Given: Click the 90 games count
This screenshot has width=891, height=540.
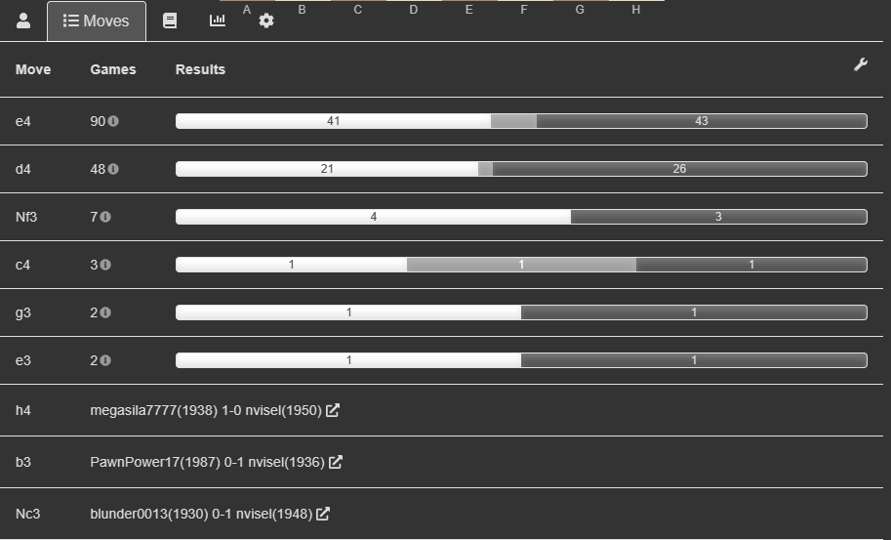Looking at the screenshot, I should pyautogui.click(x=98, y=121).
